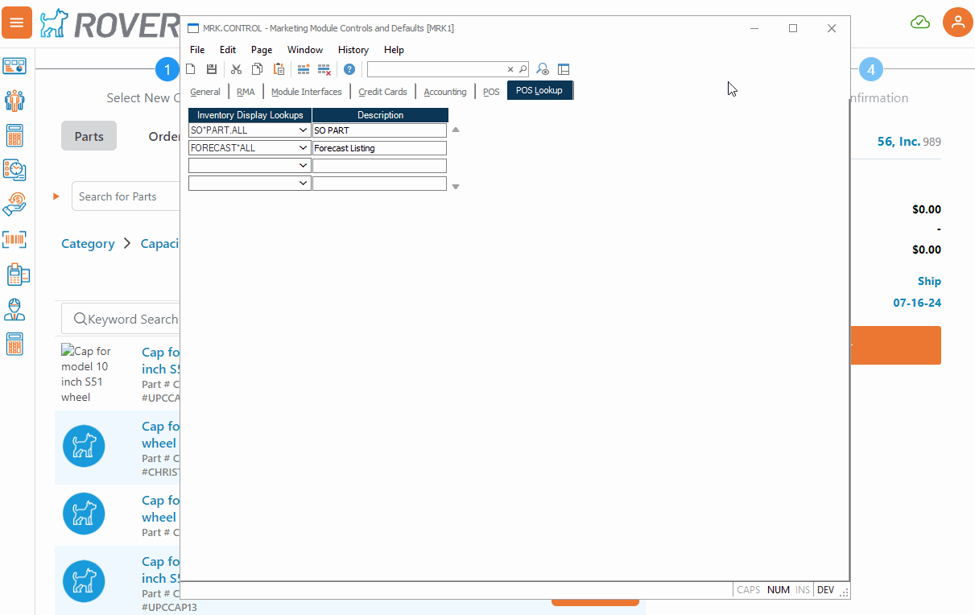
Task: Click the Parts button
Action: click(x=89, y=136)
